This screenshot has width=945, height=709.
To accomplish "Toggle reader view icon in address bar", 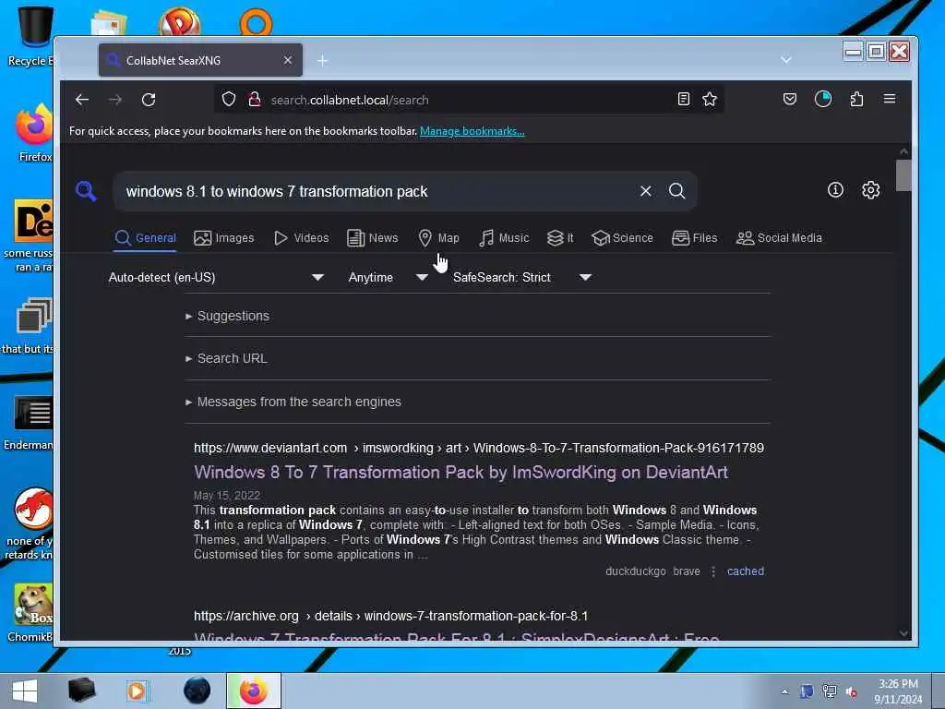I will coord(684,99).
